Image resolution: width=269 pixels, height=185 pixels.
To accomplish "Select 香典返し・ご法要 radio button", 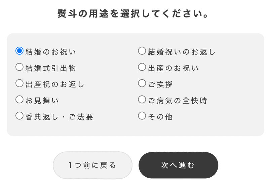I will [20, 116].
